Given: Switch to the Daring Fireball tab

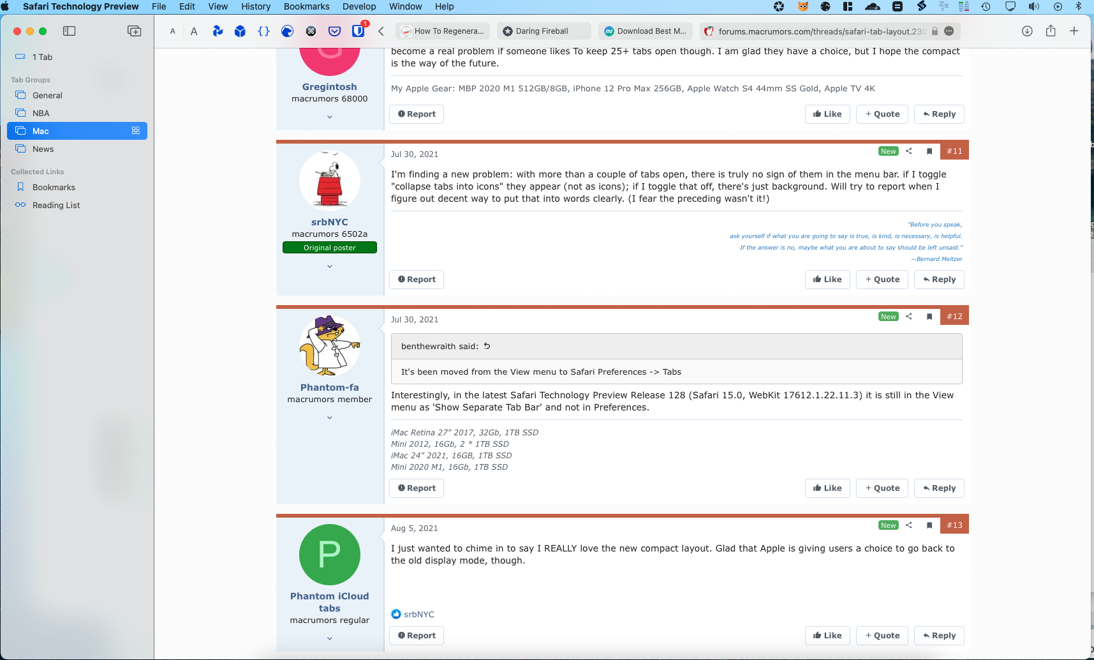Looking at the screenshot, I should tap(543, 31).
